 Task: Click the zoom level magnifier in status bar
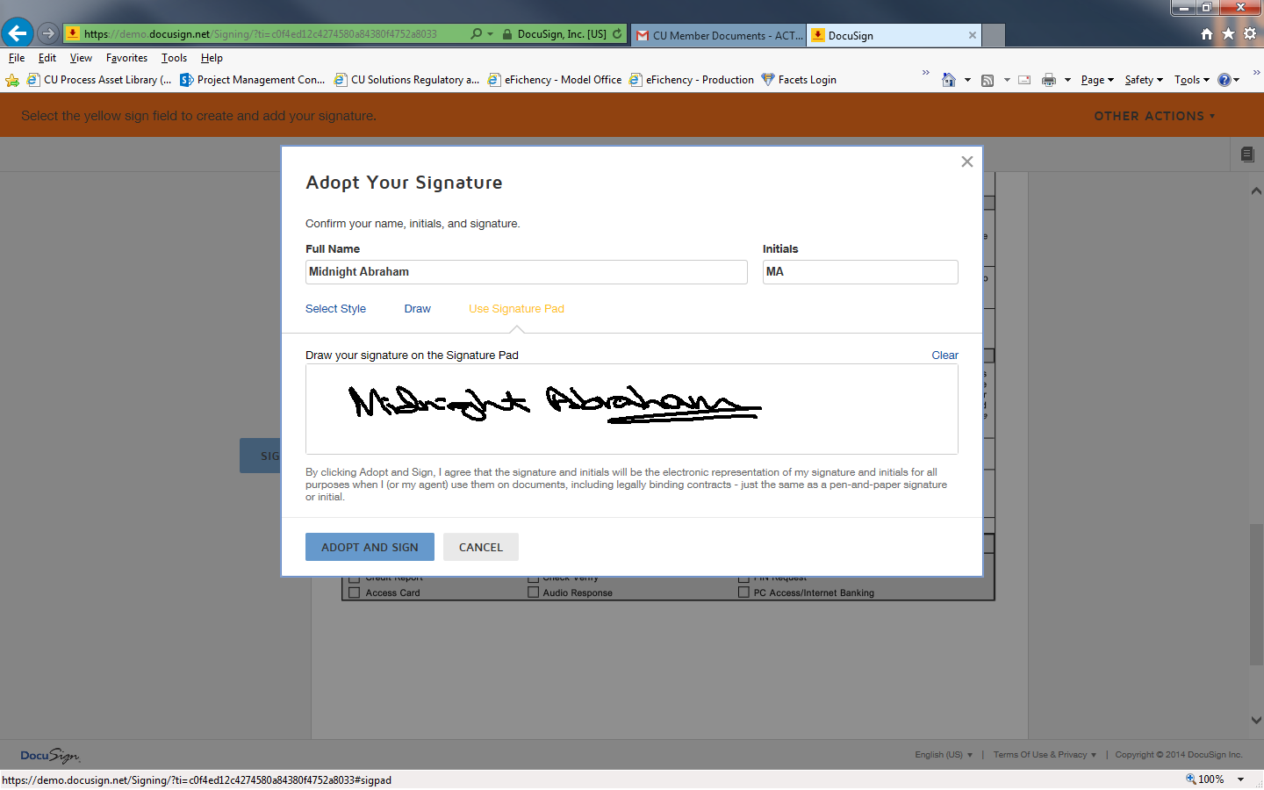[x=1191, y=779]
